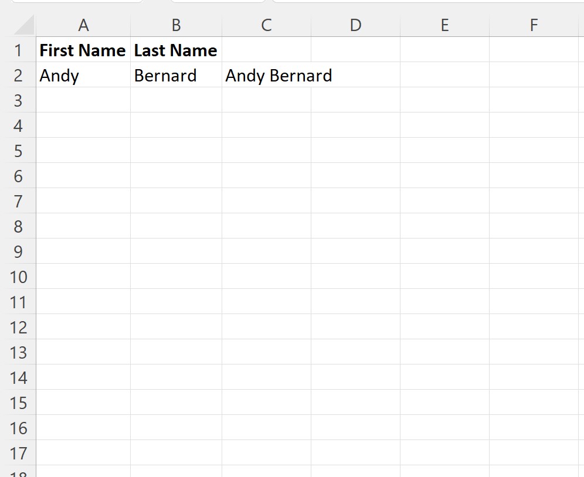Select column E header

(444, 25)
